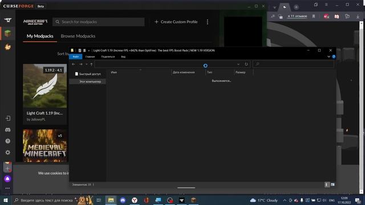This screenshot has height=205, width=365.
Task: Open Yandex Browser from taskbar
Action: point(135,200)
